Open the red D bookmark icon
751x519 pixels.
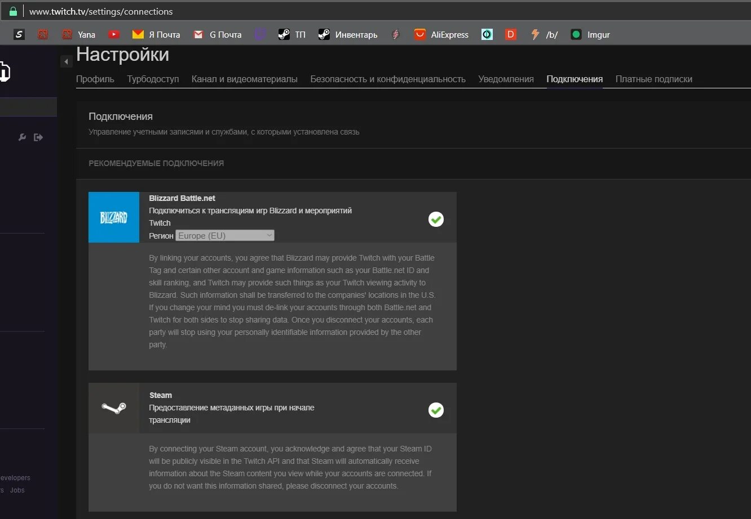pos(510,34)
